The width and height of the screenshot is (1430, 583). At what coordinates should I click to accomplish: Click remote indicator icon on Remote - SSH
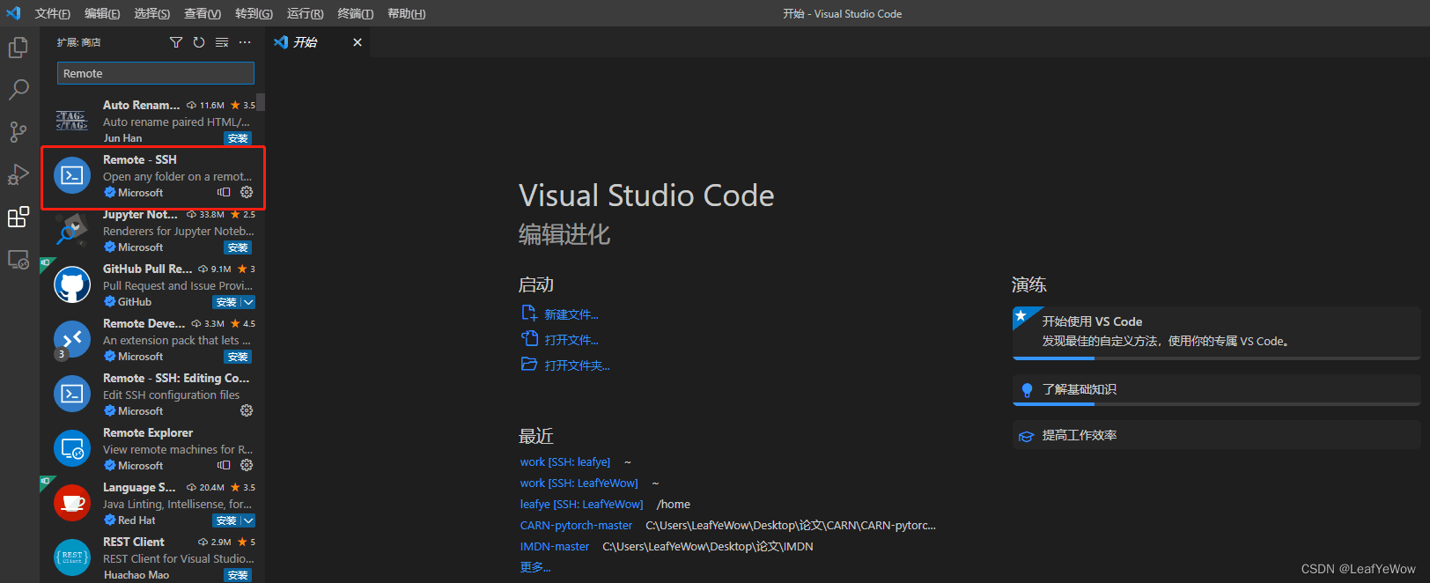coord(224,192)
